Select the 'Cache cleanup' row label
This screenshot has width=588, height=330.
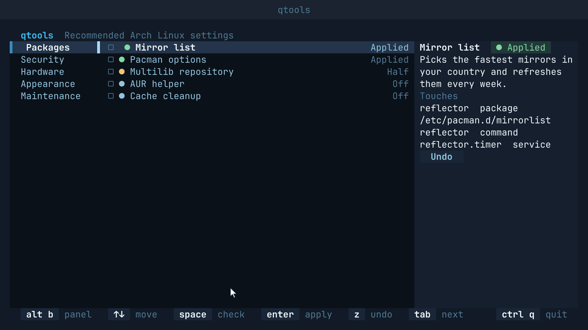click(x=165, y=96)
